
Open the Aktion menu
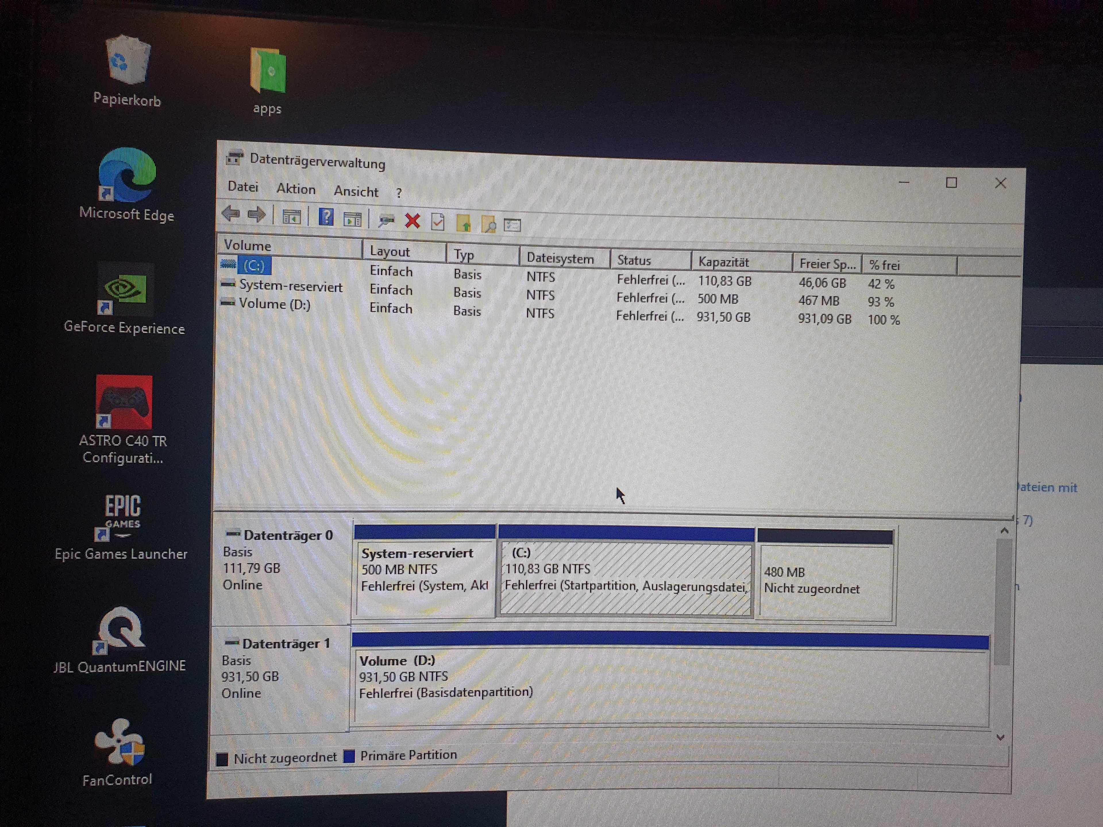[x=296, y=189]
